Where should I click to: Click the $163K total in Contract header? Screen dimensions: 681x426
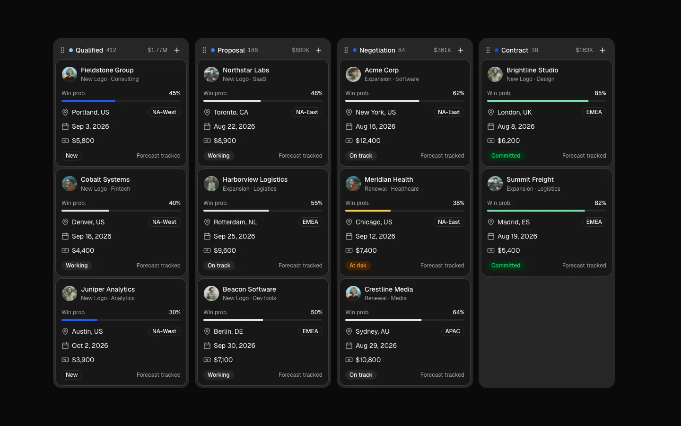pos(584,50)
